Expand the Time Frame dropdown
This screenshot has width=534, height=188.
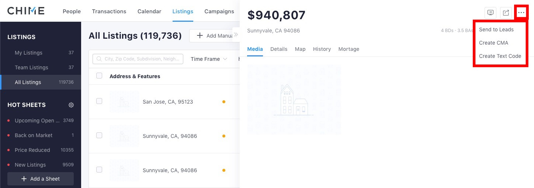pos(209,59)
